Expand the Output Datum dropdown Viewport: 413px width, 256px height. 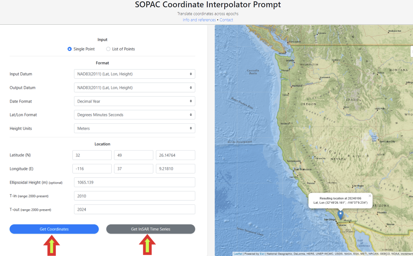[134, 88]
